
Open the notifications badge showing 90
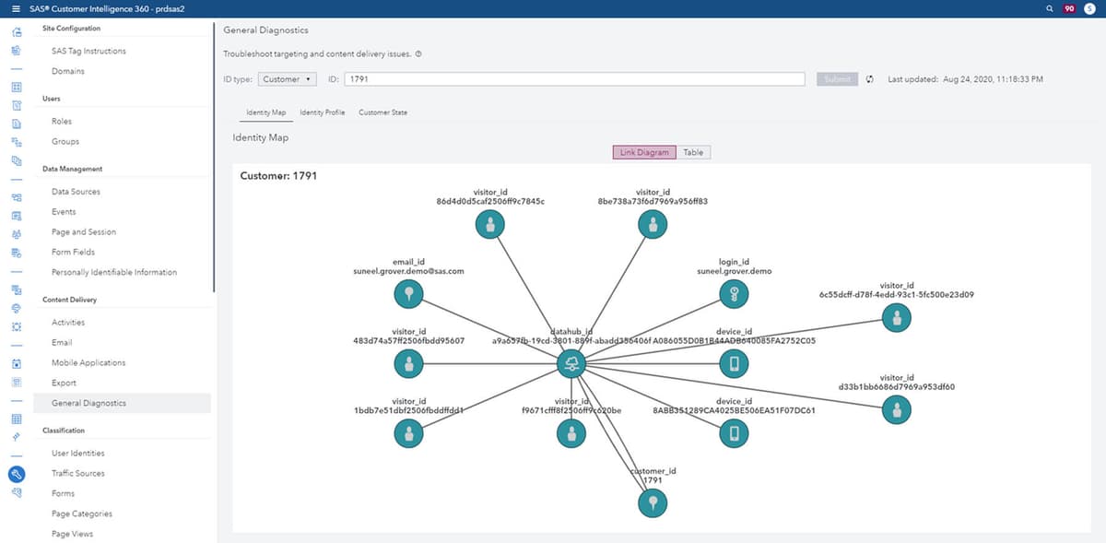point(1069,8)
